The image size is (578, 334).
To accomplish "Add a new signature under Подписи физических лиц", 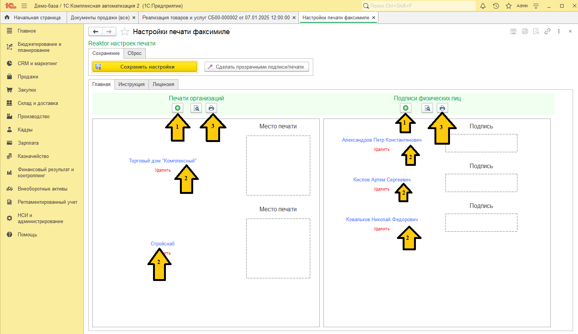I will click(x=406, y=108).
